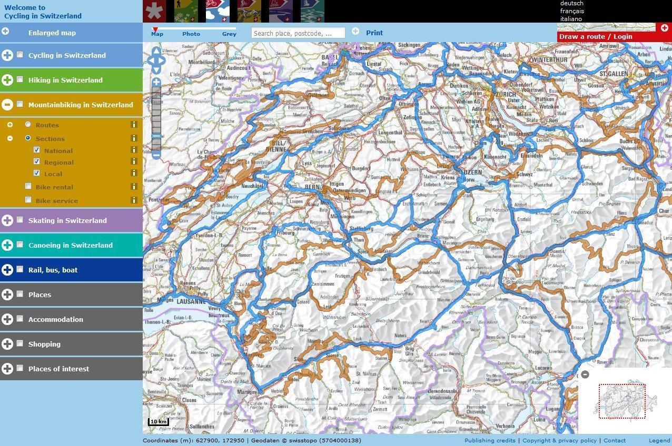672x446 pixels.
Task: Show info for Bike rental layer
Action: click(x=134, y=187)
